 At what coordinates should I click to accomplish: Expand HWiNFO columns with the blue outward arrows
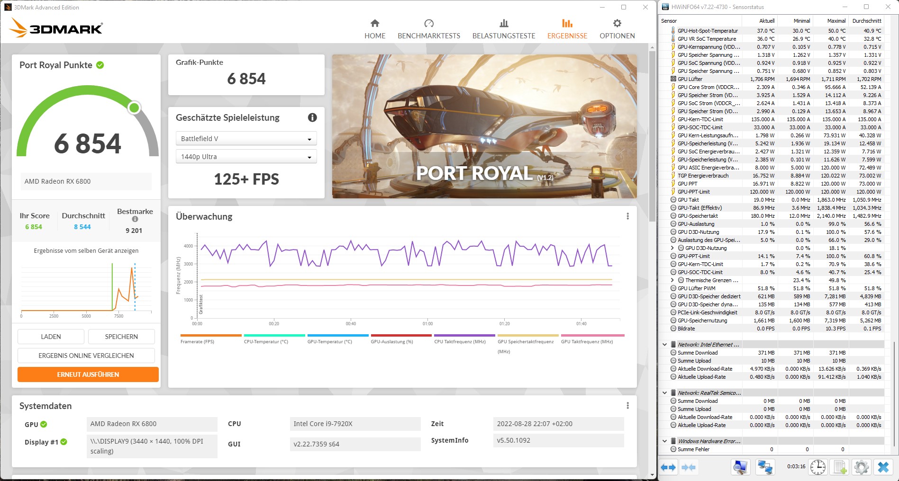coord(668,467)
